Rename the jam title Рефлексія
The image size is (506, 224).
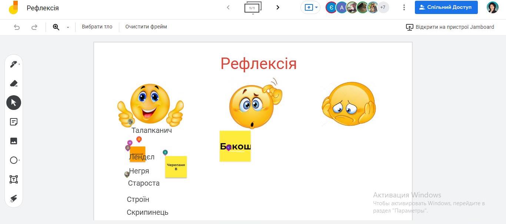(43, 8)
